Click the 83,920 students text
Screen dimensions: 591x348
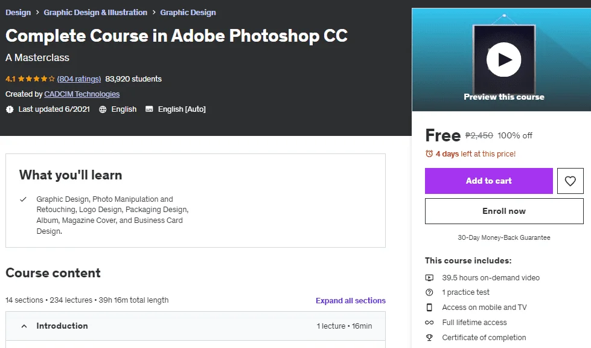coord(133,79)
